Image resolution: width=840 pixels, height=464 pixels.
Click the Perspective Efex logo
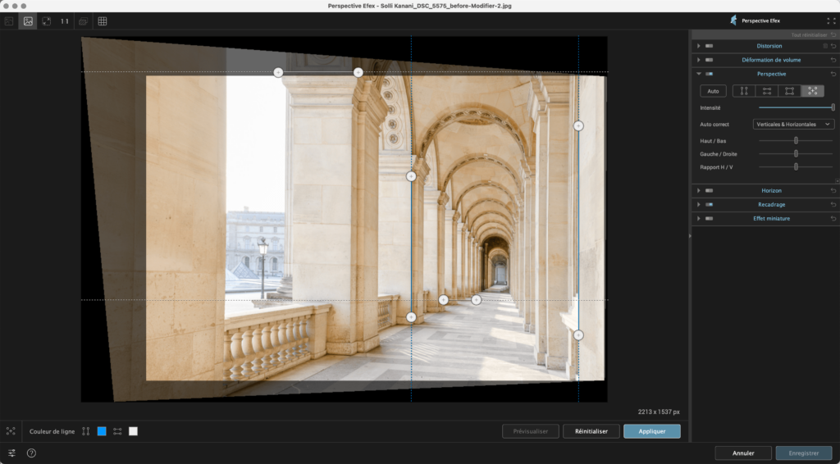733,20
